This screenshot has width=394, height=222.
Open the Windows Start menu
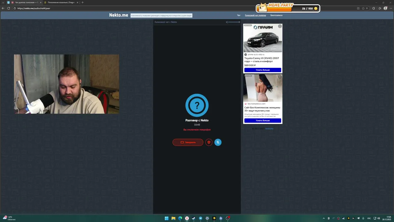pos(167,218)
